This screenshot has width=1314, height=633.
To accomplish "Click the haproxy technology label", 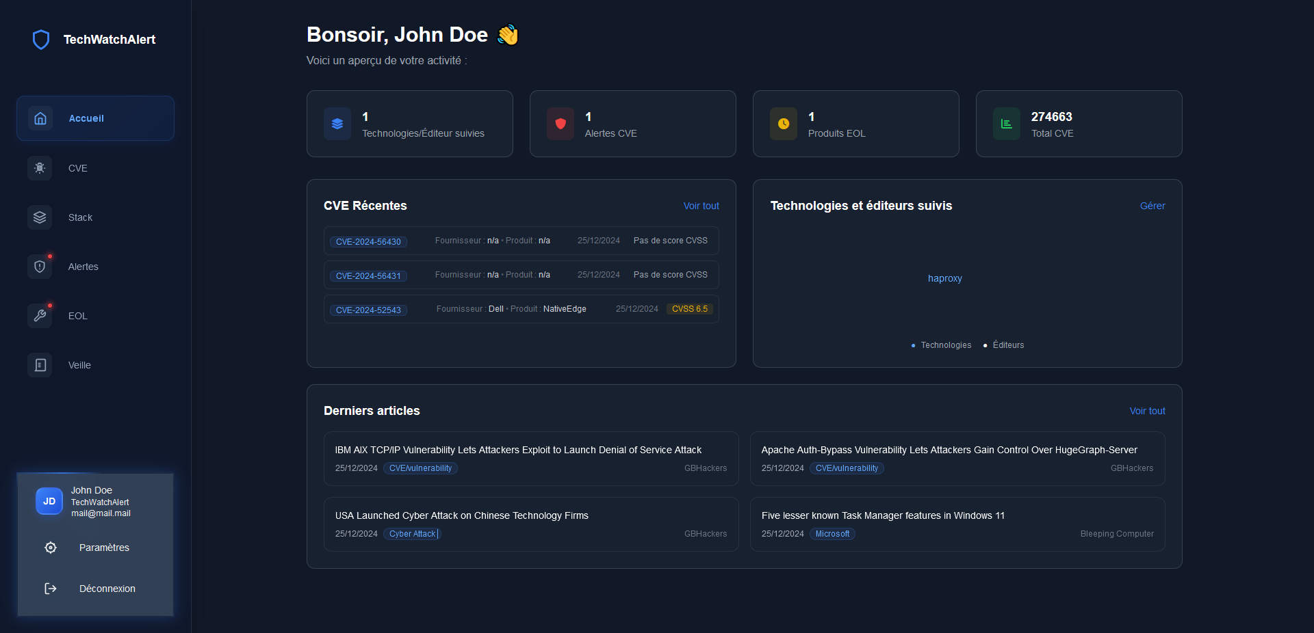I will click(x=944, y=278).
